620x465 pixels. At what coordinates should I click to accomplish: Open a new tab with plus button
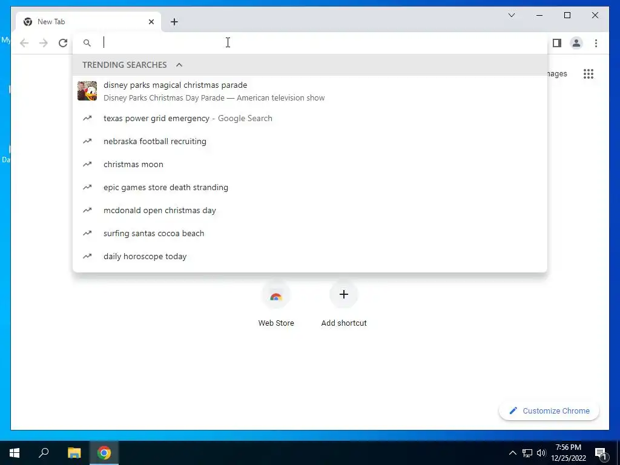pyautogui.click(x=174, y=22)
